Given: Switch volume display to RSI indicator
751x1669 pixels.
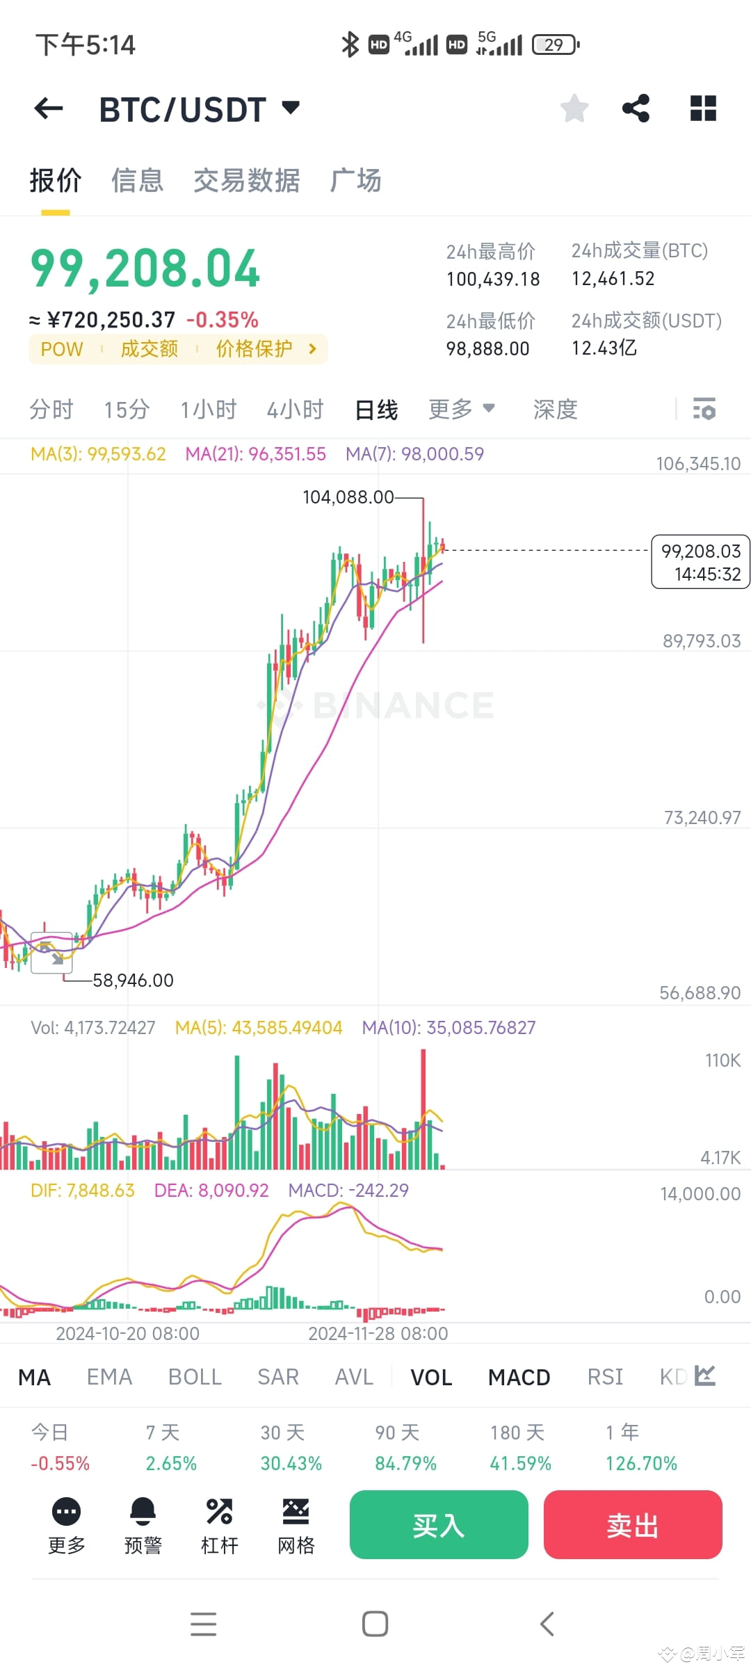Looking at the screenshot, I should click(x=604, y=1377).
